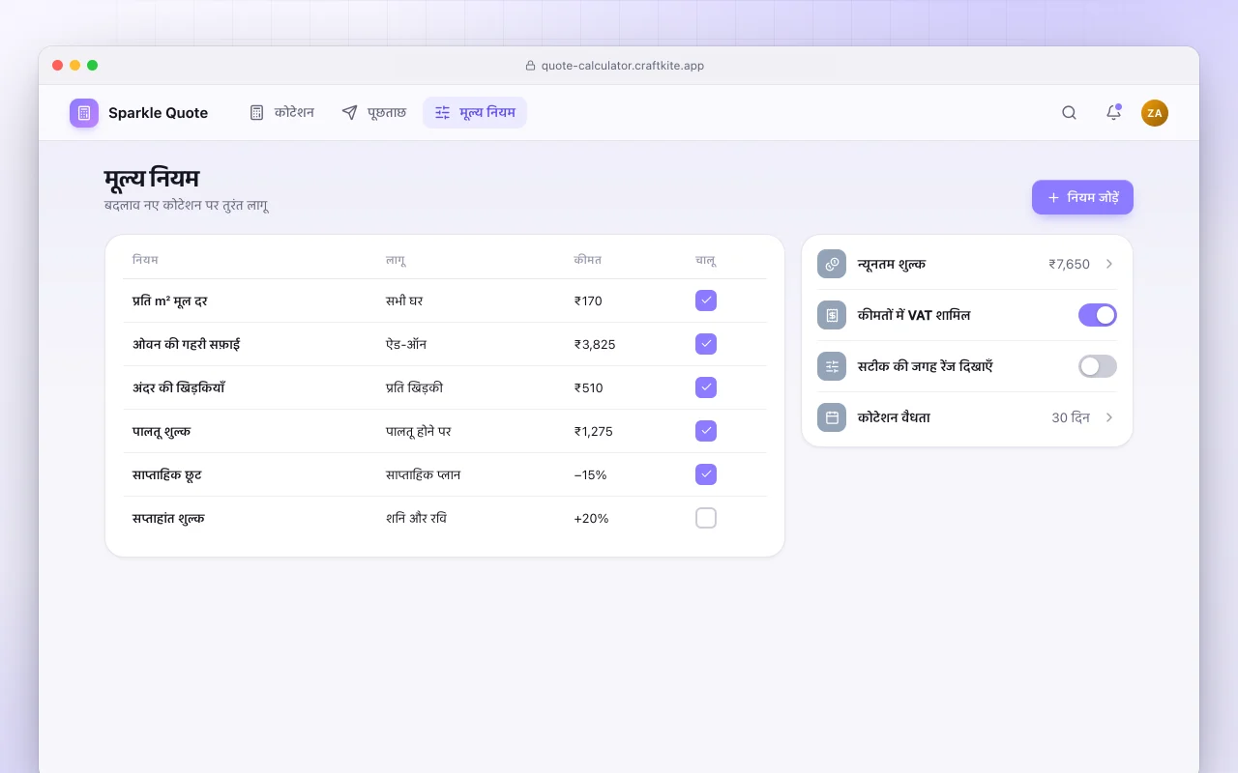Toggle the अंदर की खिड़कियाँ checkbox
Screen dimensions: 1238x773
coord(706,387)
